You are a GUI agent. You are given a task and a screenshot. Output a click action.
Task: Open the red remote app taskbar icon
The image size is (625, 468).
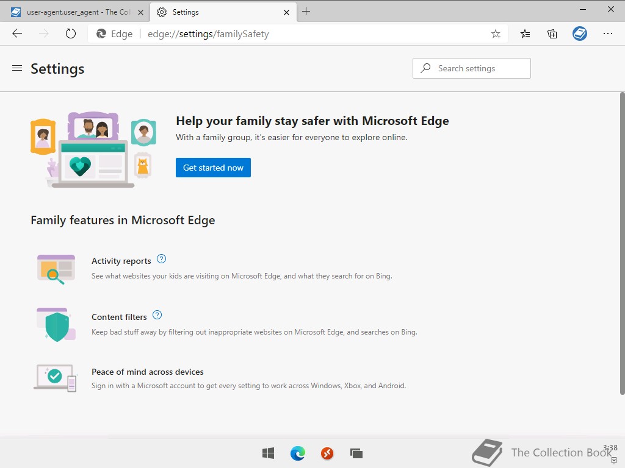(327, 453)
